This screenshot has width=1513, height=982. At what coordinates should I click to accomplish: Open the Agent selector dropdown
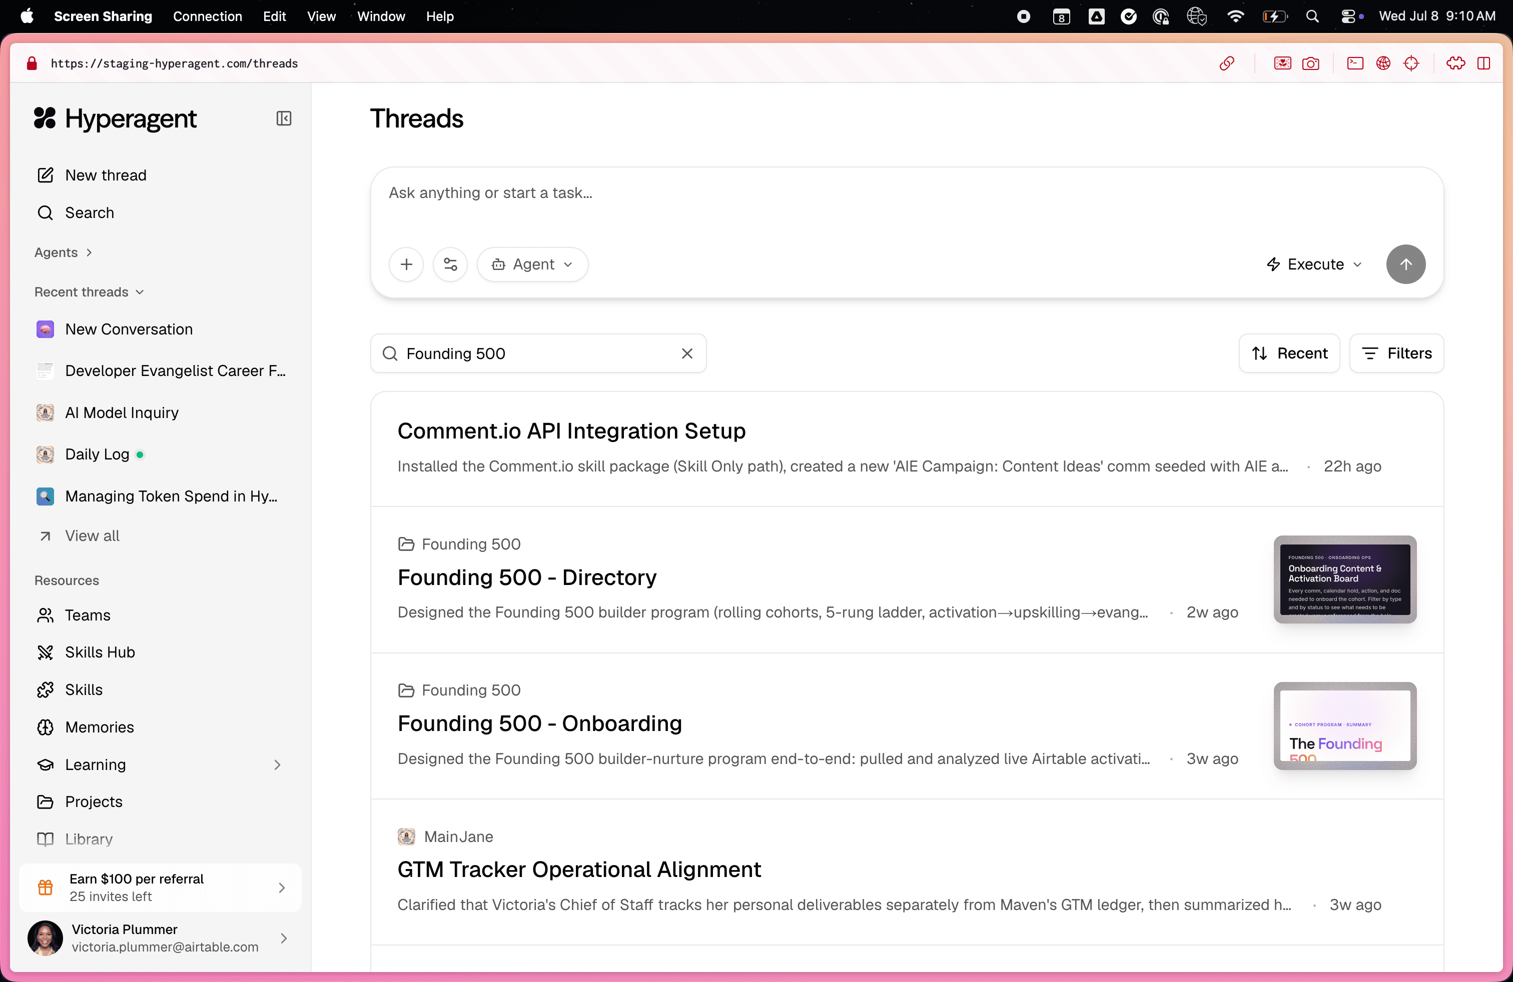coord(532,264)
